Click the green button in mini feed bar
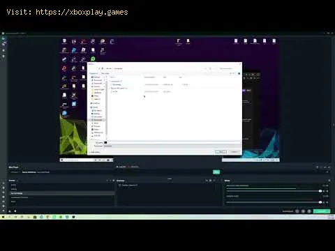Image resolution: width=335 pixels, height=251 pixels. point(216,172)
